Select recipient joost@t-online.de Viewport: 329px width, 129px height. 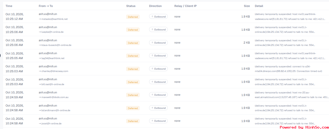coord(51,124)
